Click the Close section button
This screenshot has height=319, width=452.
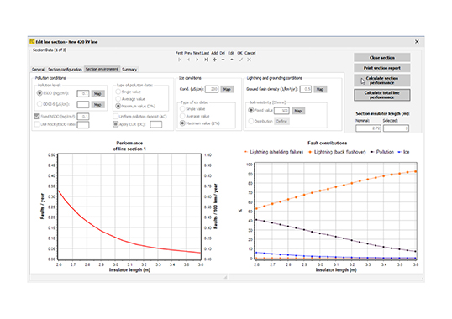382,58
